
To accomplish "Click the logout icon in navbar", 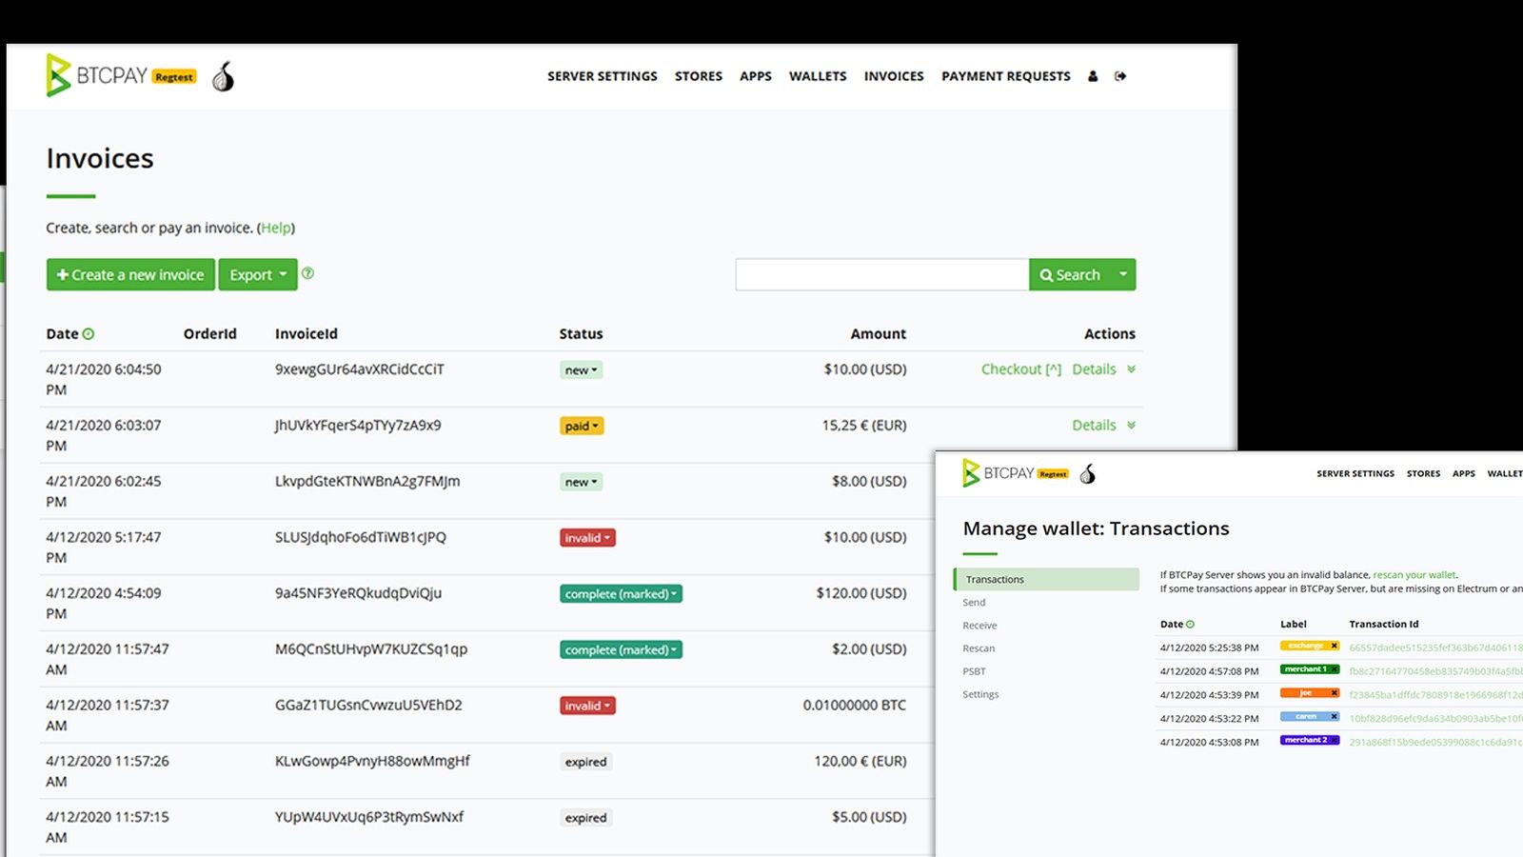I will pyautogui.click(x=1120, y=76).
